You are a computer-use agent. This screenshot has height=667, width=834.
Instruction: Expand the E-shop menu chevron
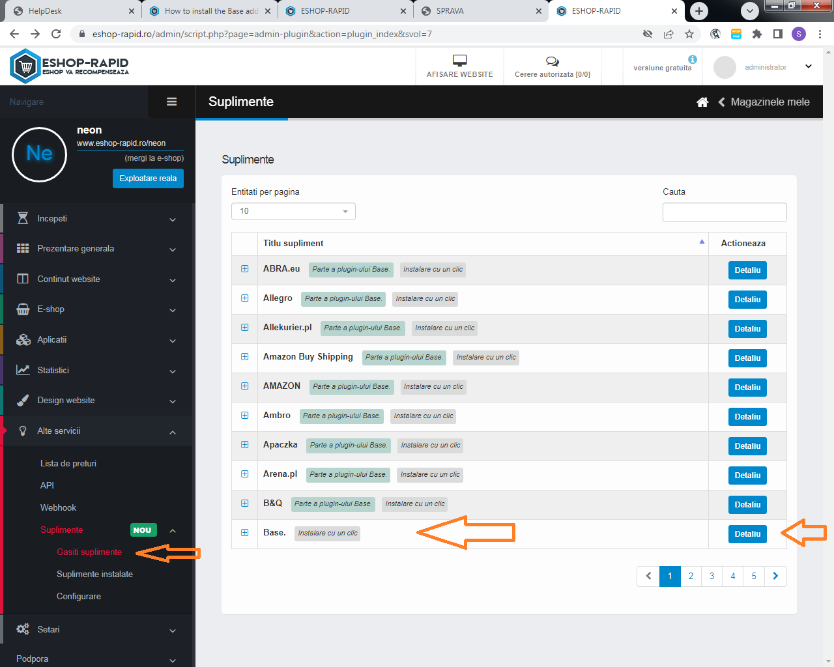173,310
